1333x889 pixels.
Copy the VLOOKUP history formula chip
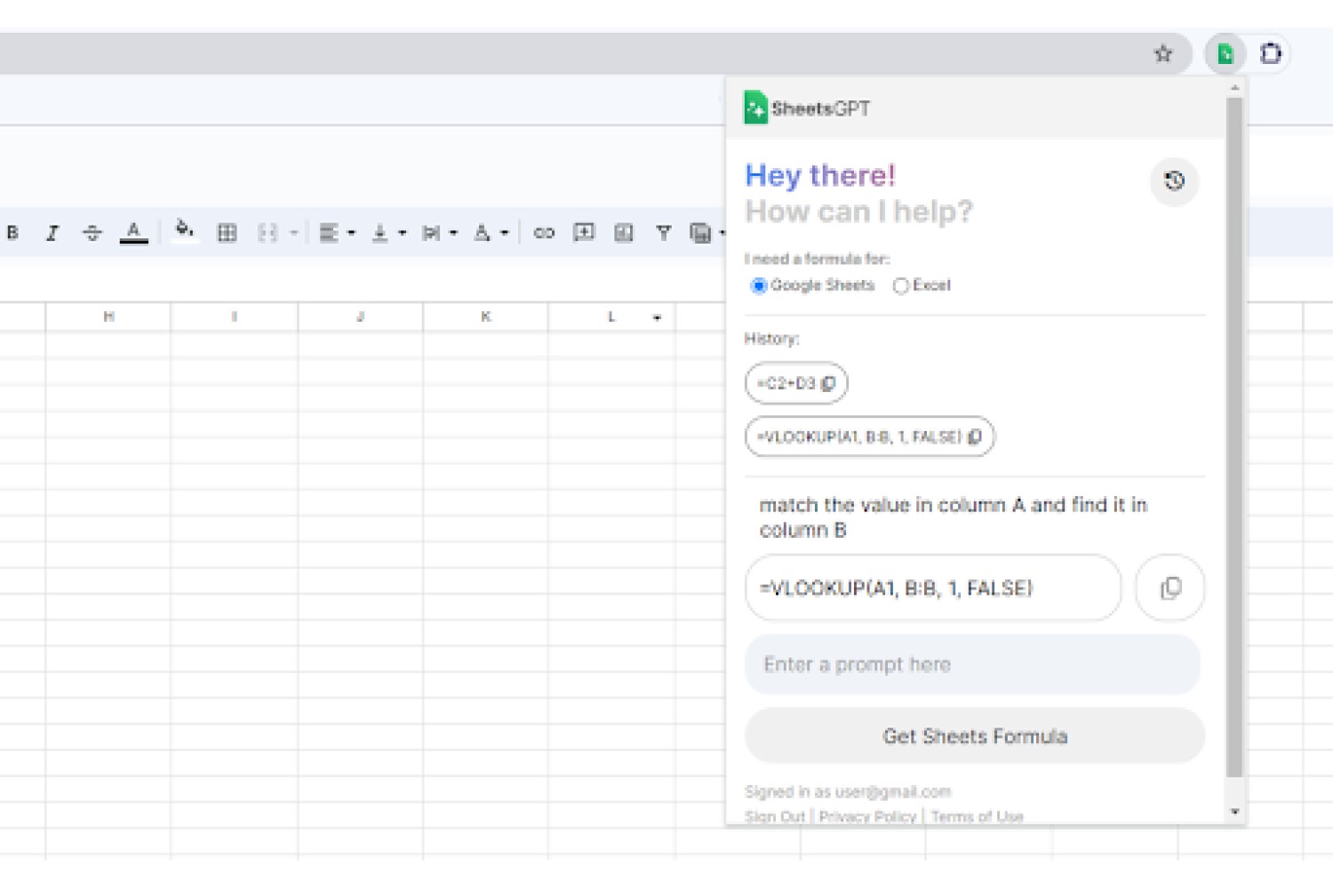pos(975,436)
